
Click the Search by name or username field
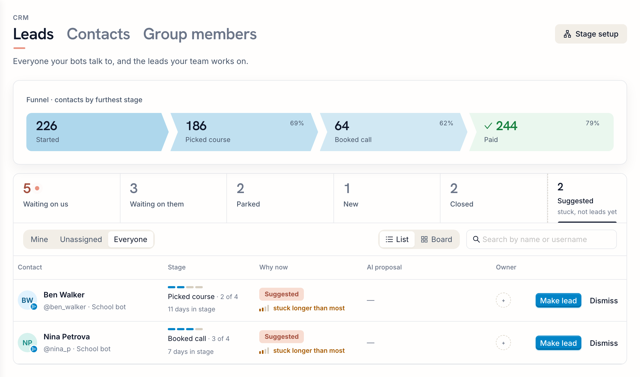pos(541,239)
